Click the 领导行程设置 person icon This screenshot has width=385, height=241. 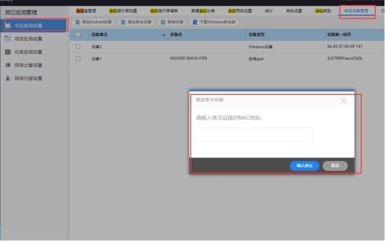[x=8, y=78]
